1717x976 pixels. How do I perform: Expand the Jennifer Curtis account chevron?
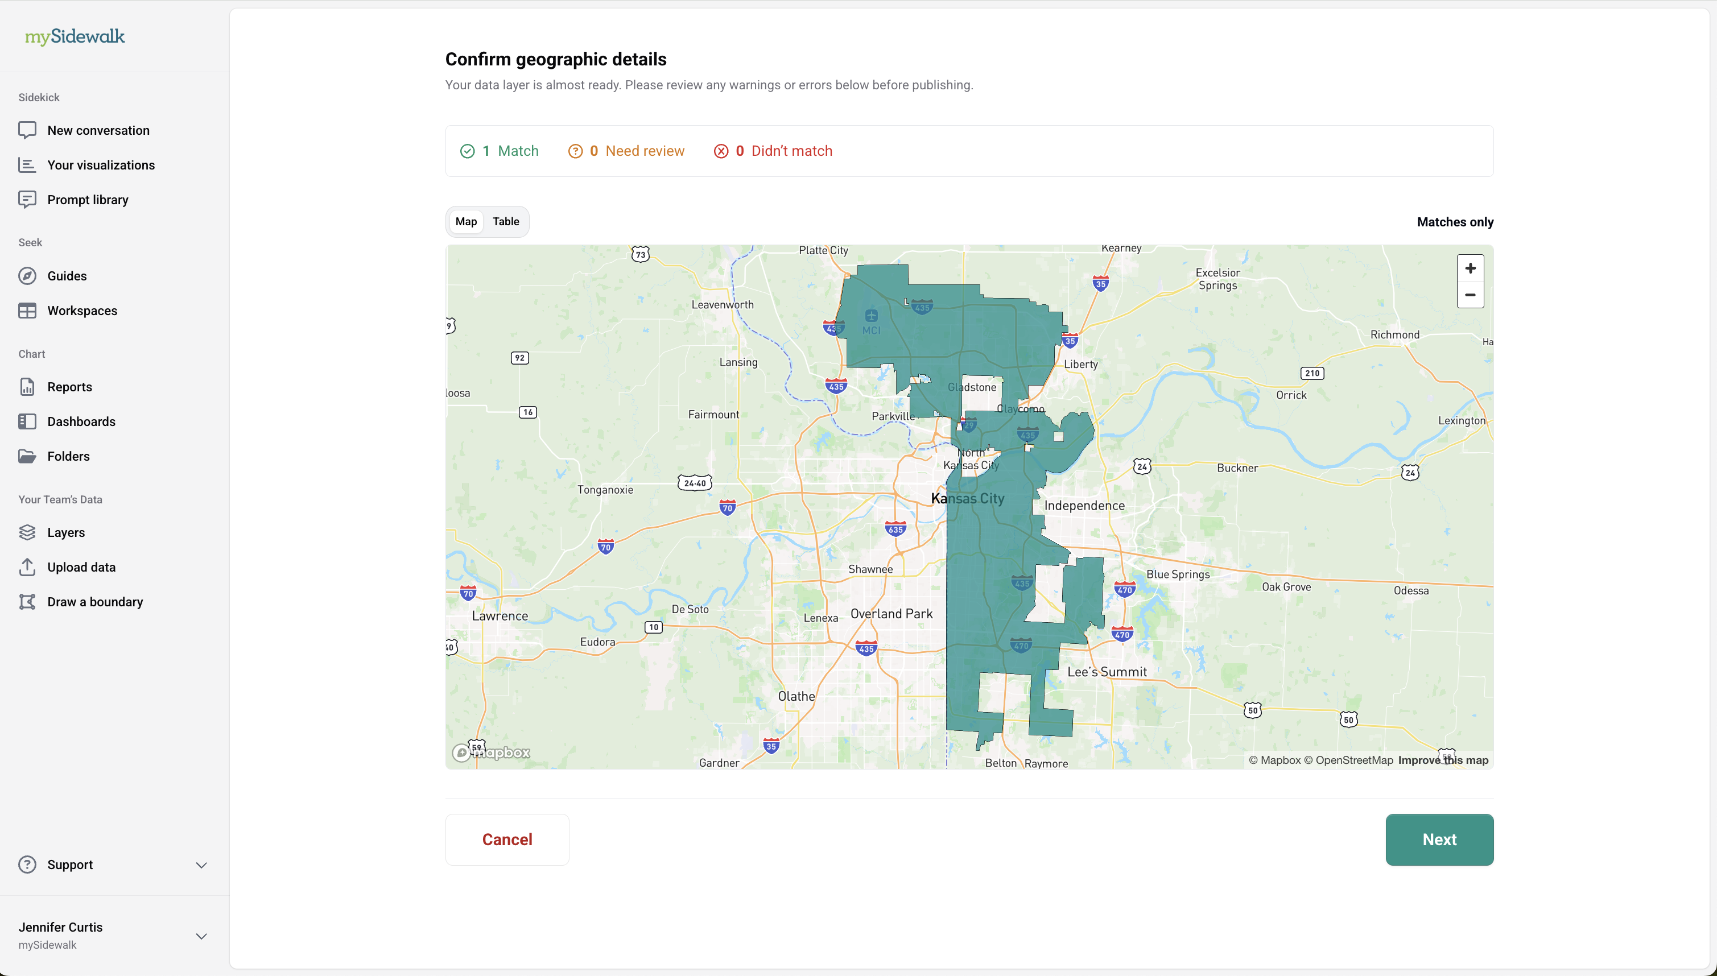[x=201, y=936]
